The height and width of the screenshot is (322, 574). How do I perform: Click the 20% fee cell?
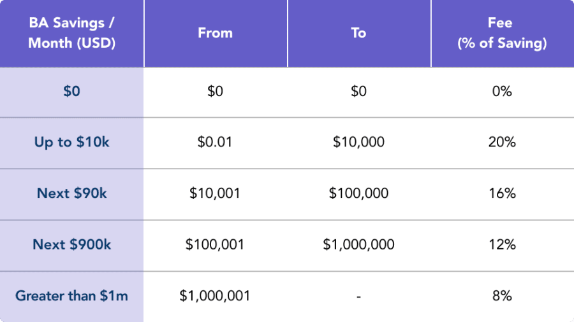pos(502,142)
